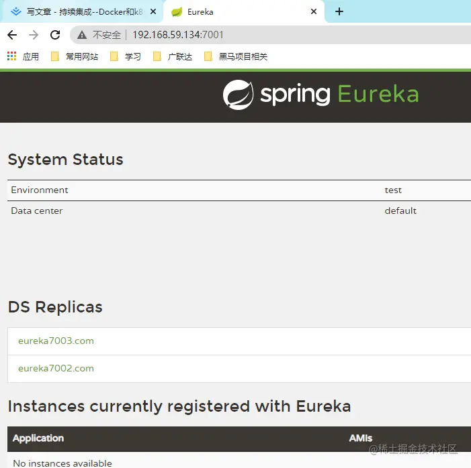Click the Environment row label
Viewport: 471px width, 468px height.
tap(40, 190)
